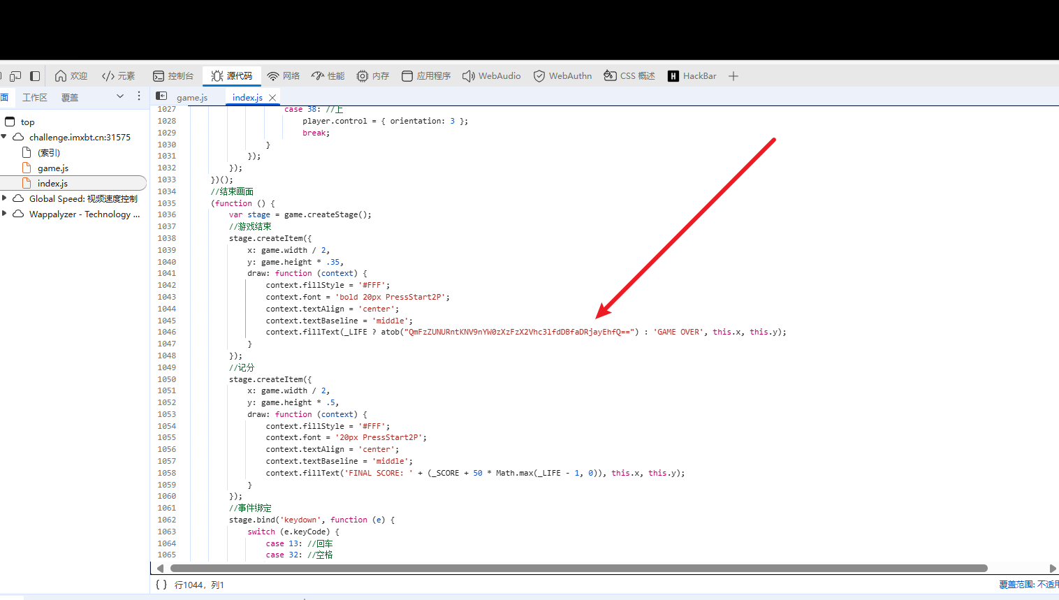1059x600 pixels.
Task: Open the 控制台 (Console) tab
Action: pyautogui.click(x=173, y=76)
